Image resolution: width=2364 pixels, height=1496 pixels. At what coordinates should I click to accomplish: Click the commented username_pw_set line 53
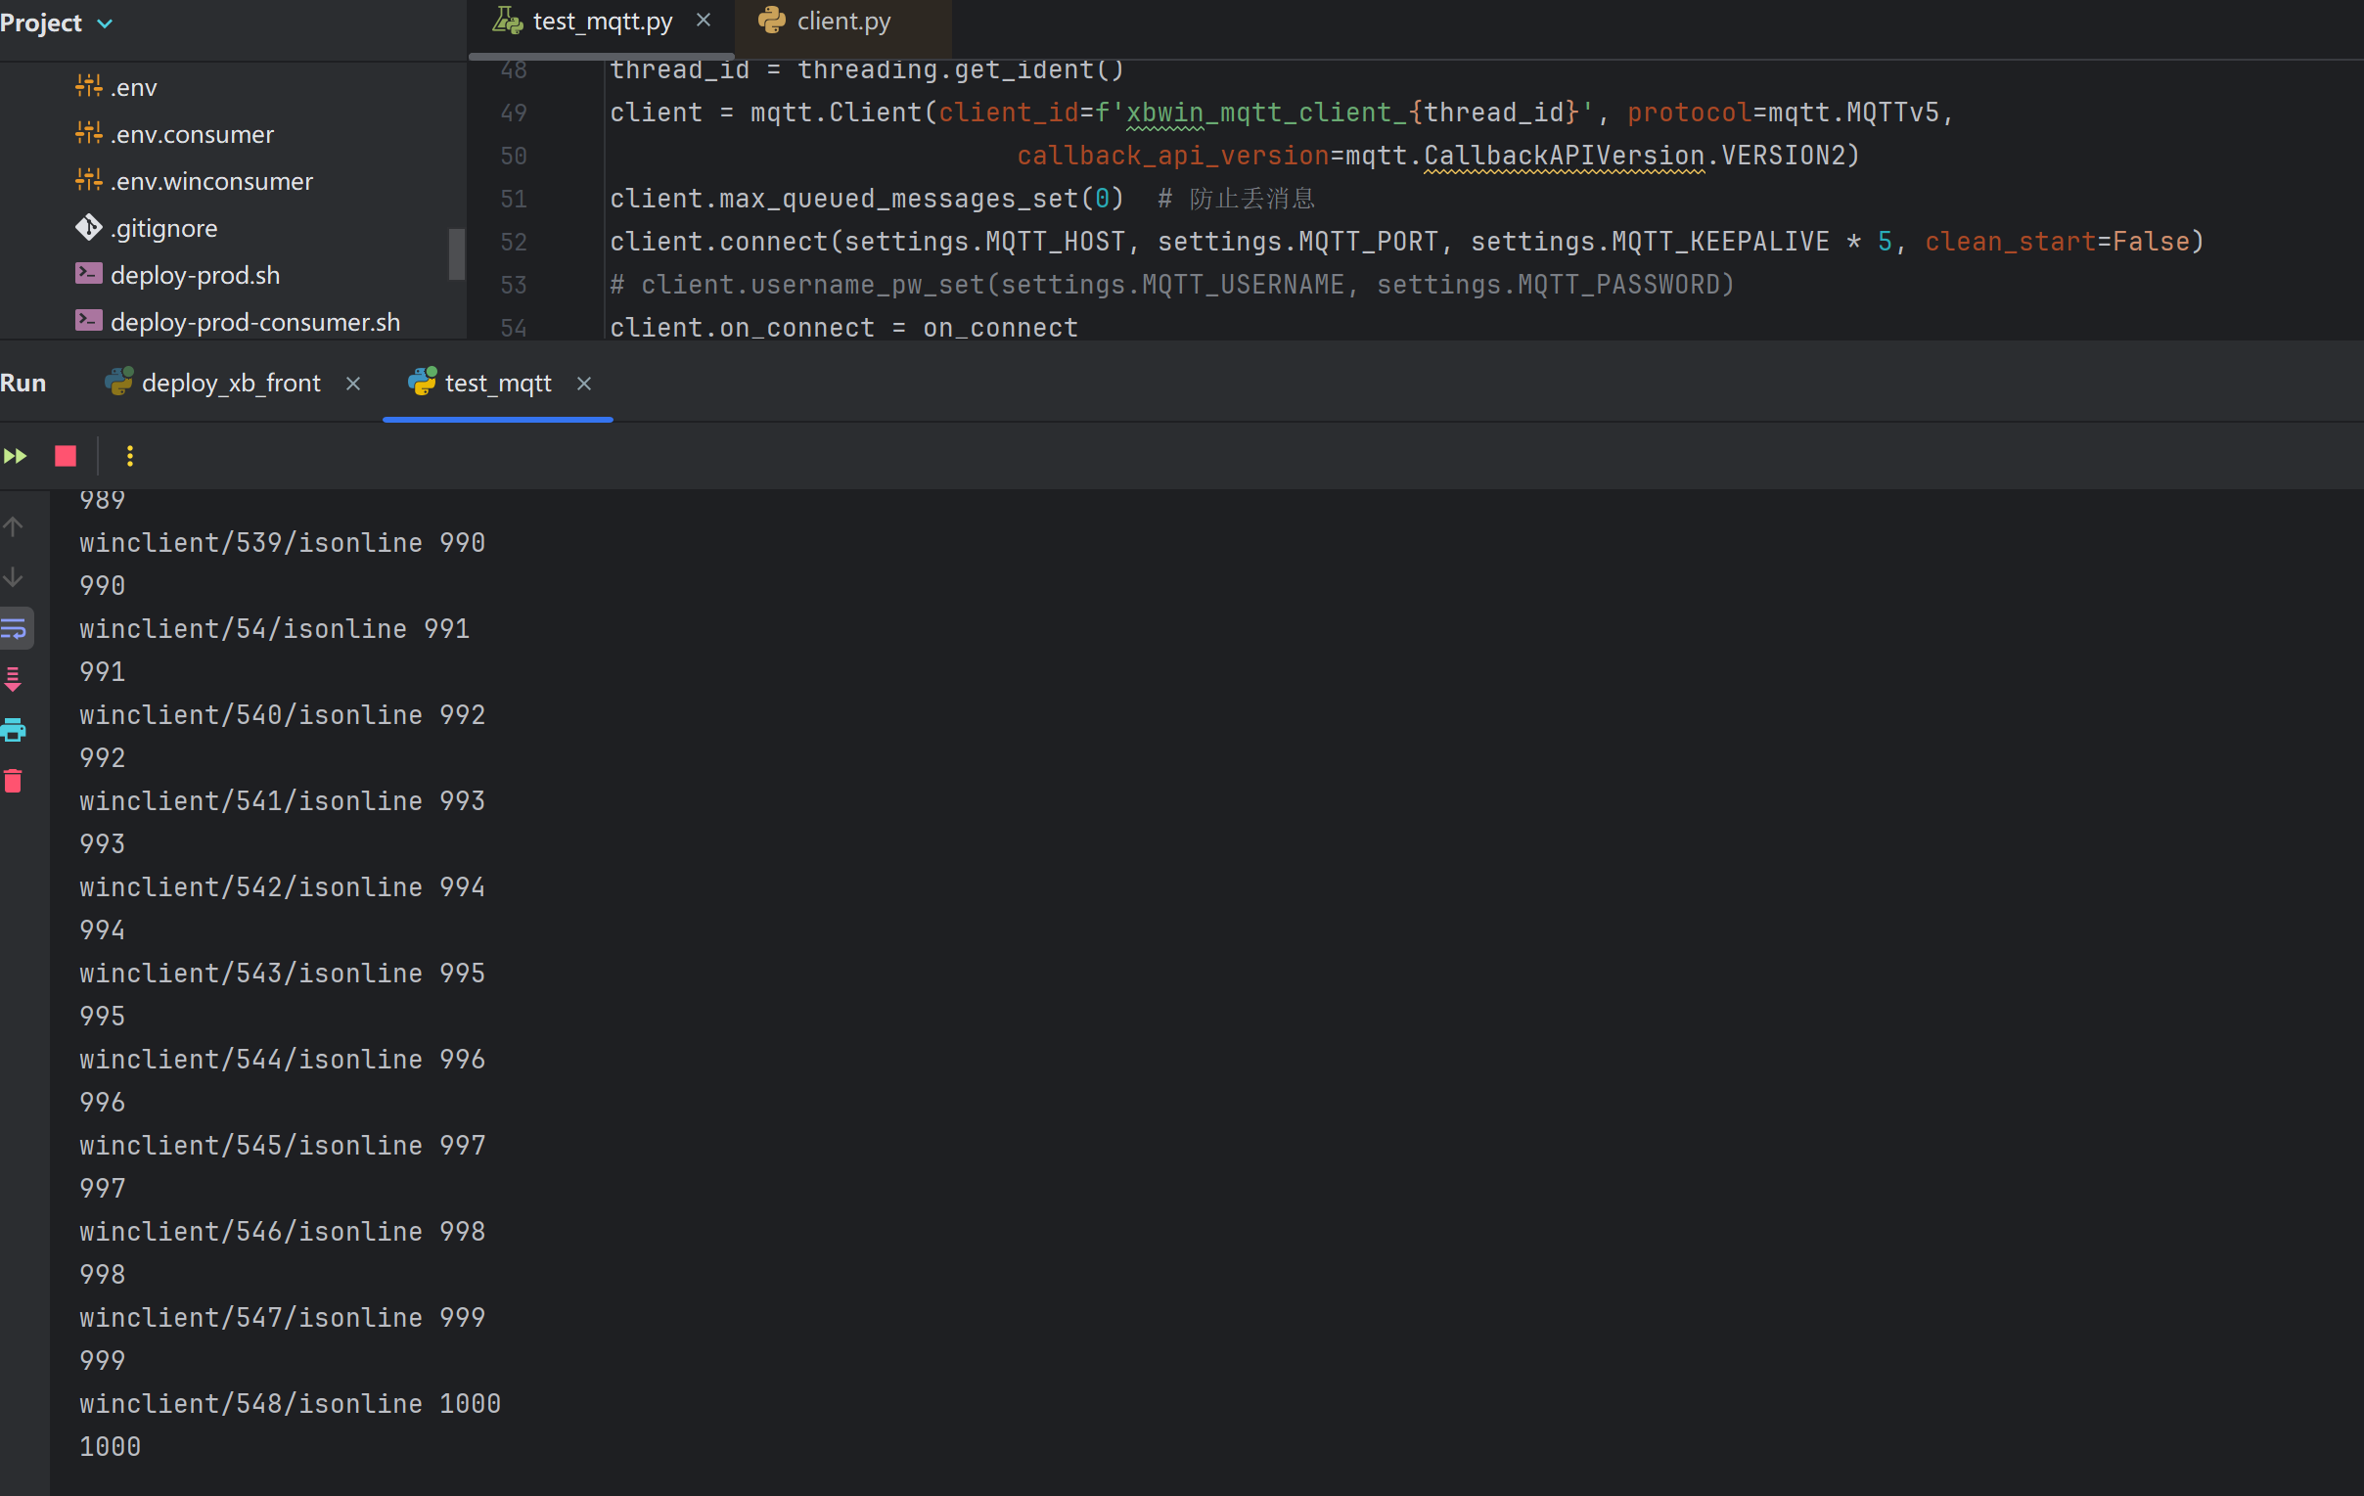click(1172, 286)
